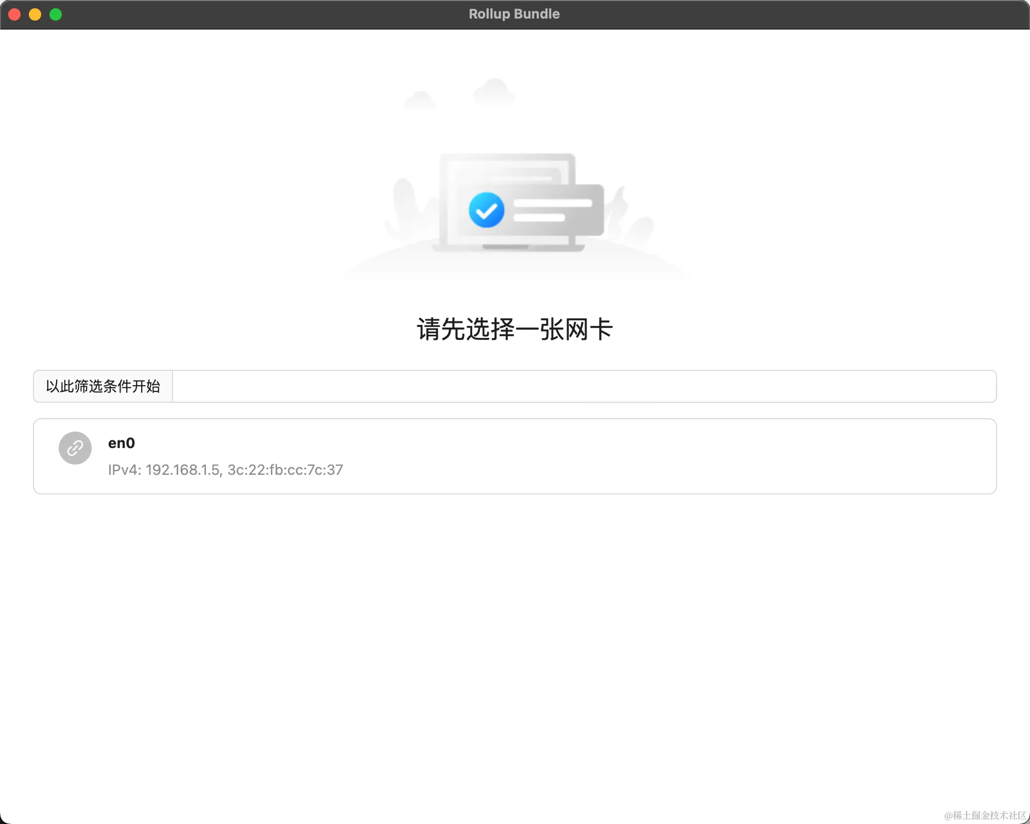Click the red close window button
This screenshot has width=1030, height=824.
point(14,14)
